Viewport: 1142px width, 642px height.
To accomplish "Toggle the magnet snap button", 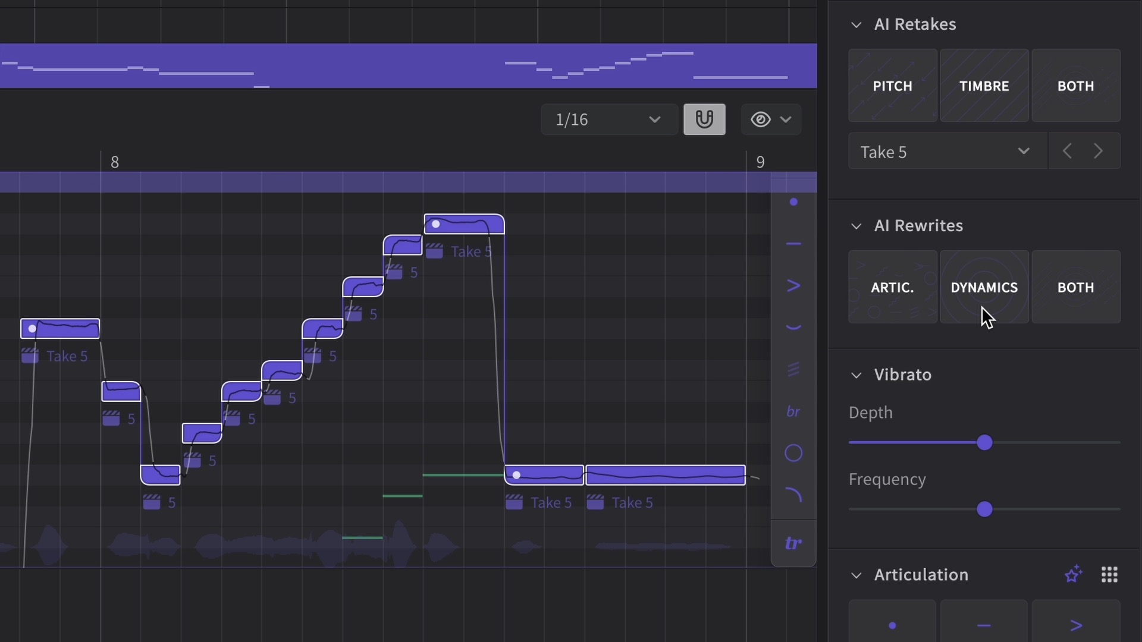I will pos(704,119).
